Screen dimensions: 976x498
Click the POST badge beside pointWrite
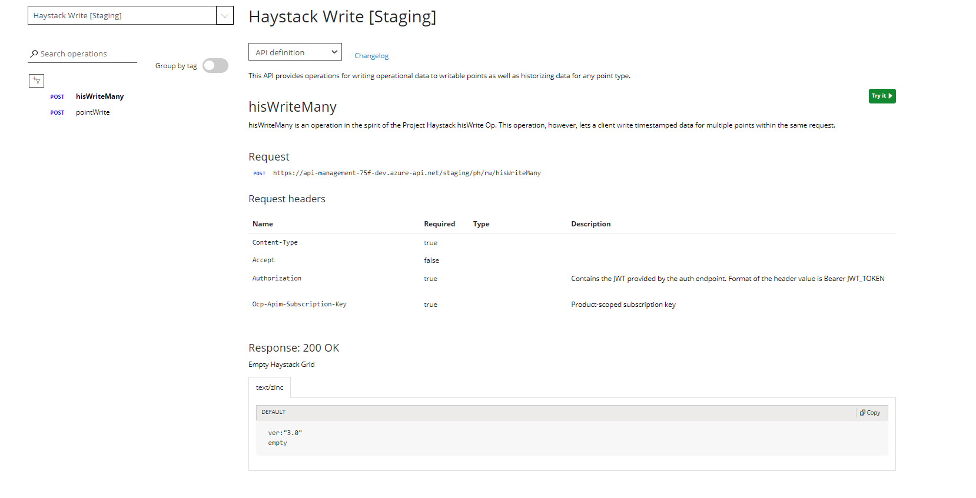(x=57, y=113)
